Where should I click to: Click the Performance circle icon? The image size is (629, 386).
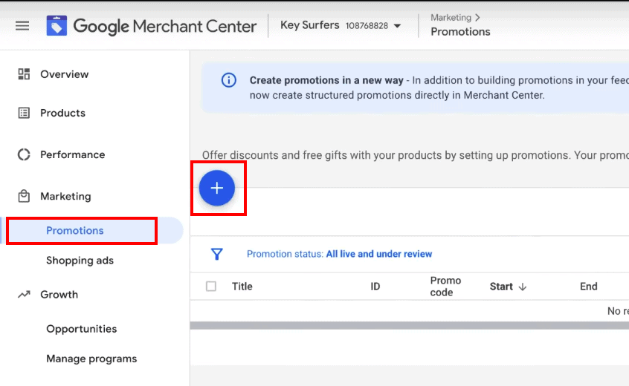pyautogui.click(x=24, y=154)
